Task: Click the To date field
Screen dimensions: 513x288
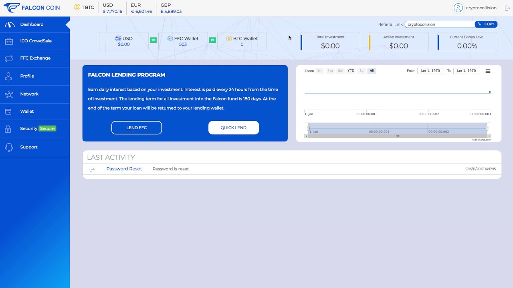Action: tap(467, 71)
